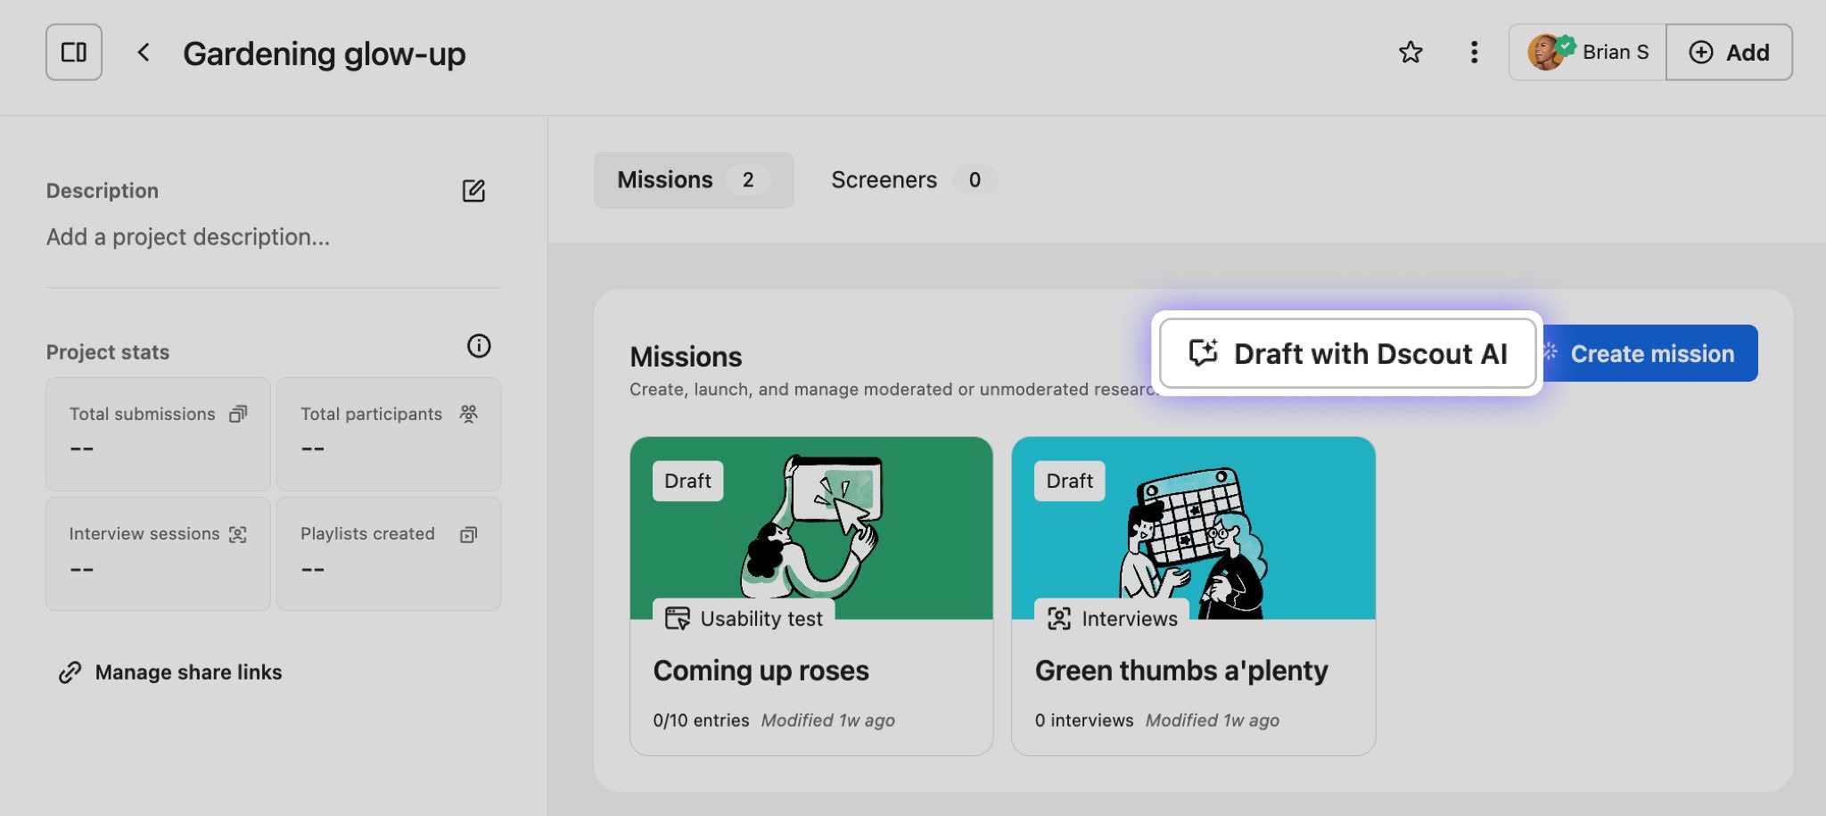Open the three-dot more options menu
The height and width of the screenshot is (816, 1826).
(1474, 53)
